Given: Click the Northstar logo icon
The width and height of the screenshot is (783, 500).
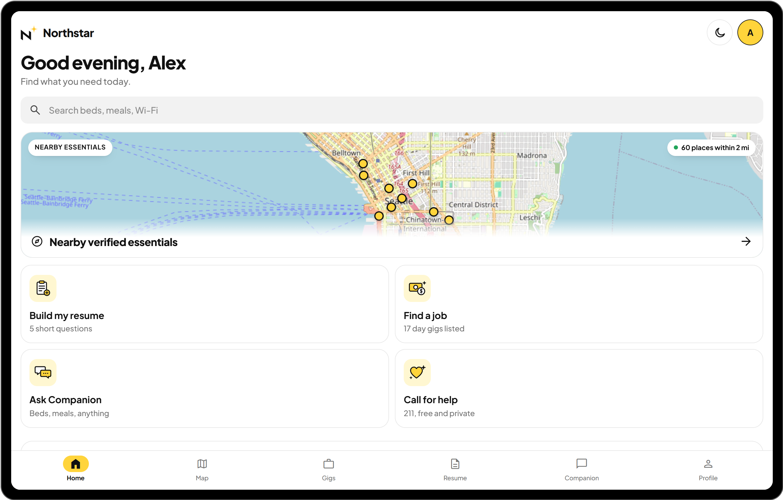Looking at the screenshot, I should click(29, 33).
